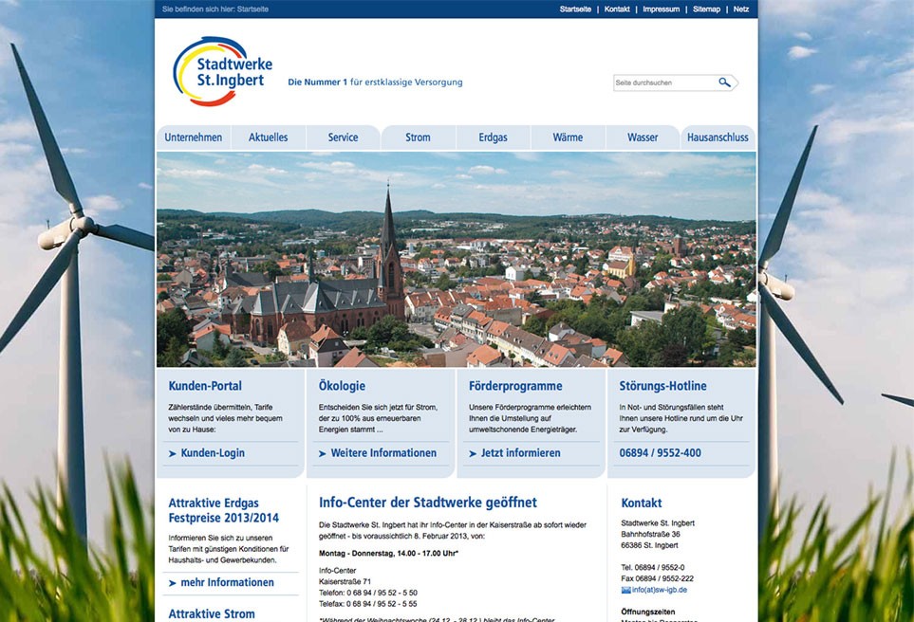The width and height of the screenshot is (914, 622).
Task: Click 'Fax 06894 / 9552-222' in Kontakt
Action: click(658, 578)
